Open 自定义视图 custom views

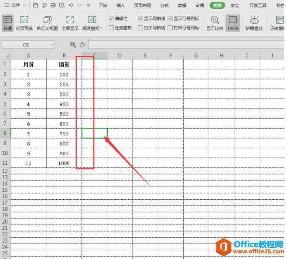47,23
